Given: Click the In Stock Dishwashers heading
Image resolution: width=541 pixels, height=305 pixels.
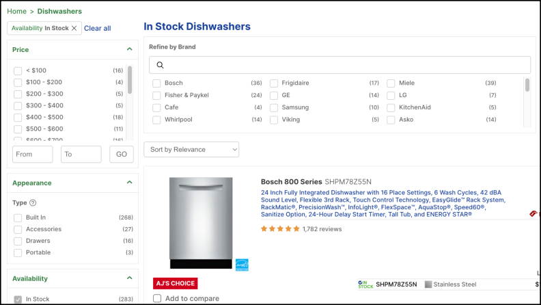Looking at the screenshot, I should click(x=197, y=27).
